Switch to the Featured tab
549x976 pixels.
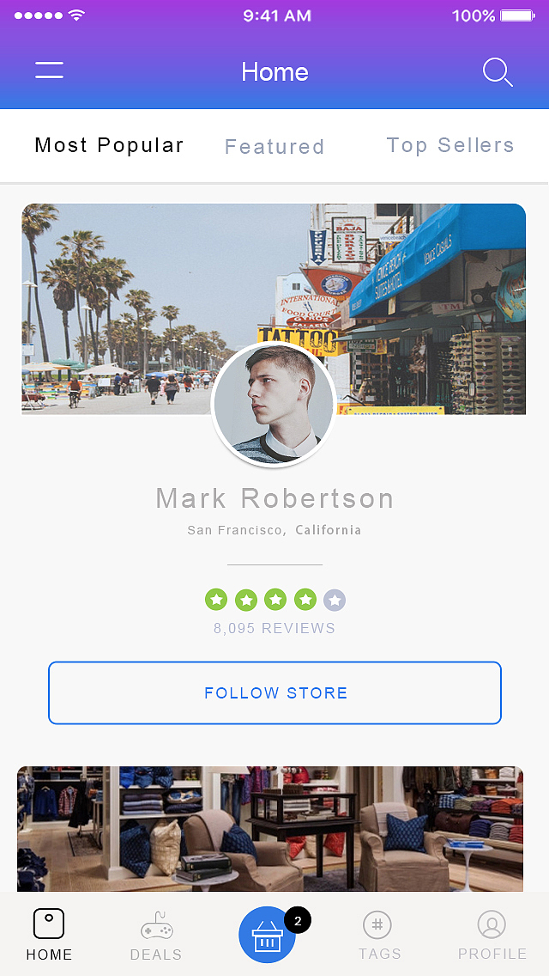pyautogui.click(x=274, y=147)
